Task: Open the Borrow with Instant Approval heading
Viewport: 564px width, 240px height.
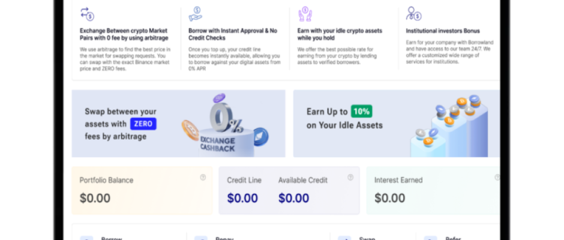Action: [233, 34]
